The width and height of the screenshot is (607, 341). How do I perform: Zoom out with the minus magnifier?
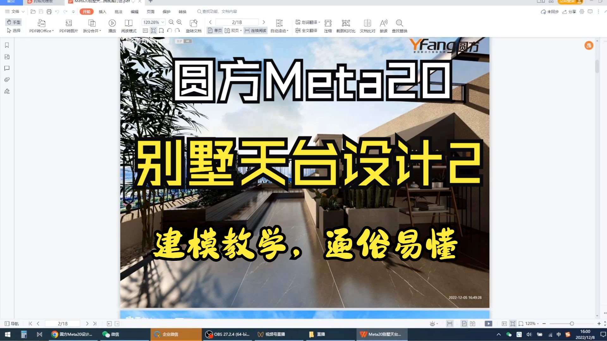tap(171, 22)
